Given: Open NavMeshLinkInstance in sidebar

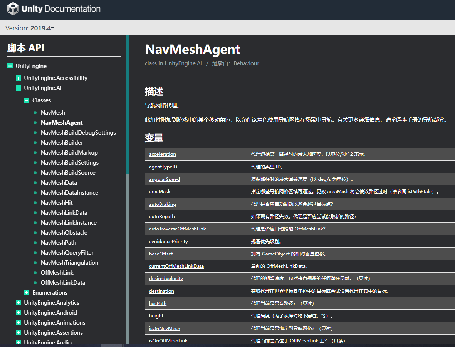Looking at the screenshot, I should [69, 223].
